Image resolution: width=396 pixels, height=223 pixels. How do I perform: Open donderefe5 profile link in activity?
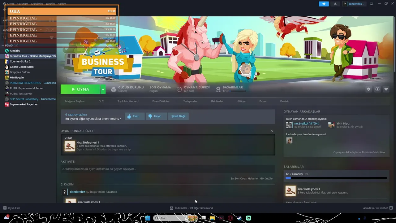[78, 192]
